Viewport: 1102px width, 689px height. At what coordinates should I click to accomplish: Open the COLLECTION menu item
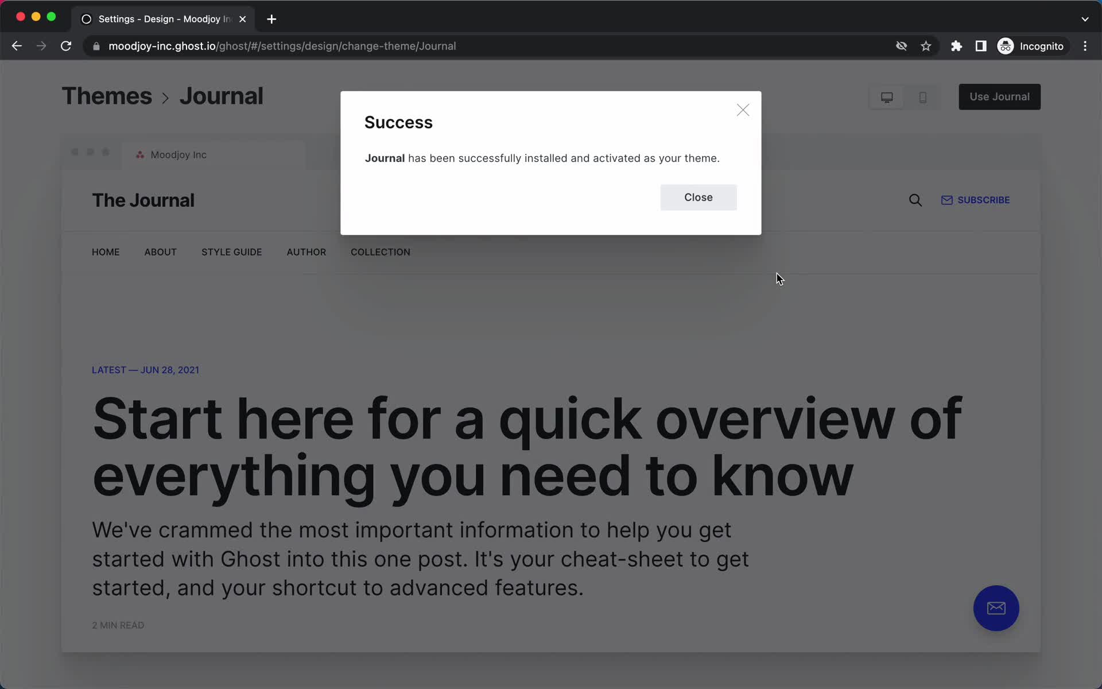381,251
